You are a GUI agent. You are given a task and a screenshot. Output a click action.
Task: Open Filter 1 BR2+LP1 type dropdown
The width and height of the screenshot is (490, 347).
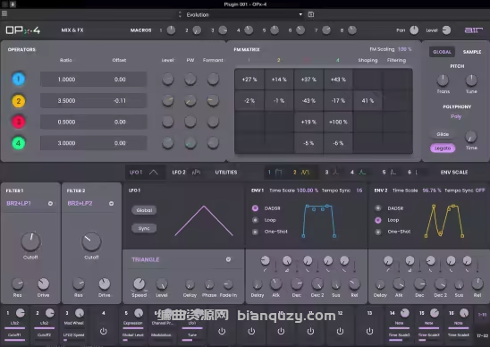[x=30, y=204]
